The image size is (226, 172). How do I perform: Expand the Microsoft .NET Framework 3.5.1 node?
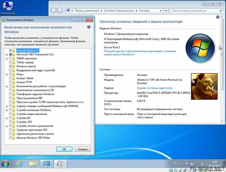tap(7, 54)
